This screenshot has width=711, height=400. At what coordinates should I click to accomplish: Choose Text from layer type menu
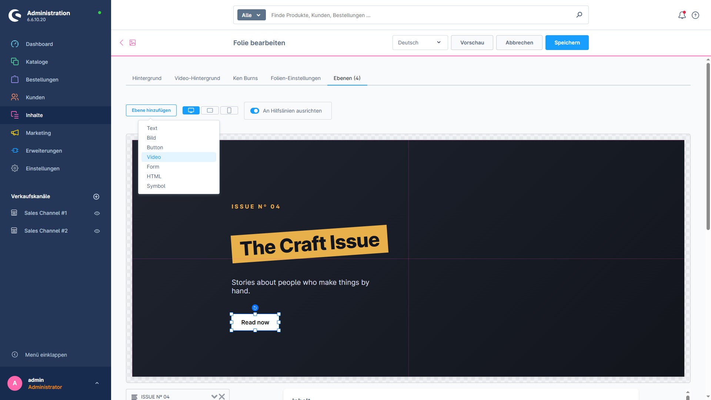[x=179, y=128]
